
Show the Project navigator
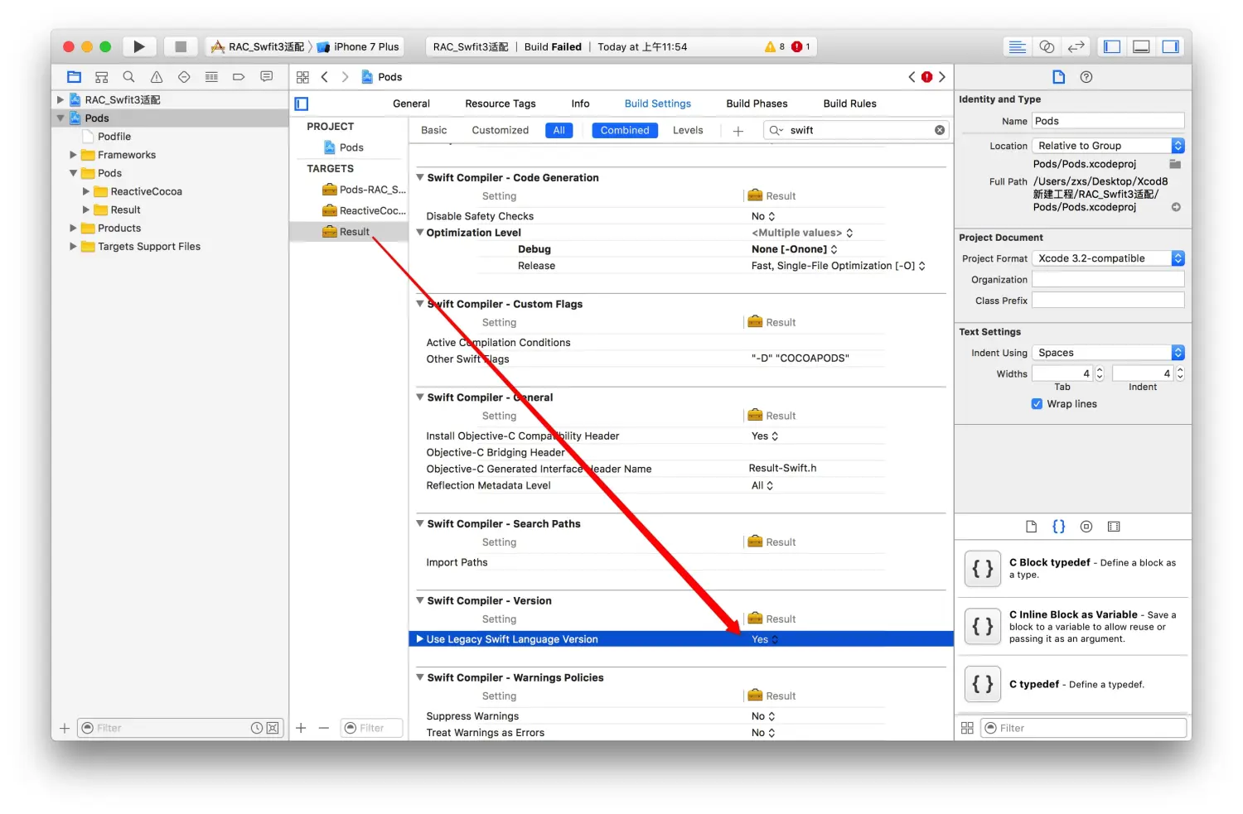pyautogui.click(x=75, y=77)
